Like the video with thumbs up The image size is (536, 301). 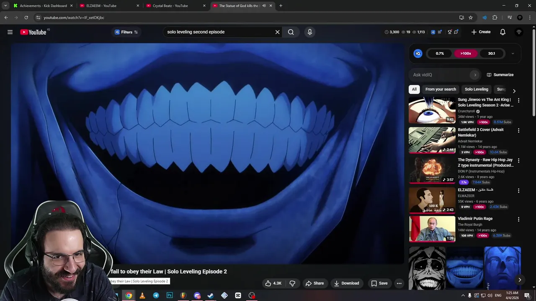pos(273,283)
